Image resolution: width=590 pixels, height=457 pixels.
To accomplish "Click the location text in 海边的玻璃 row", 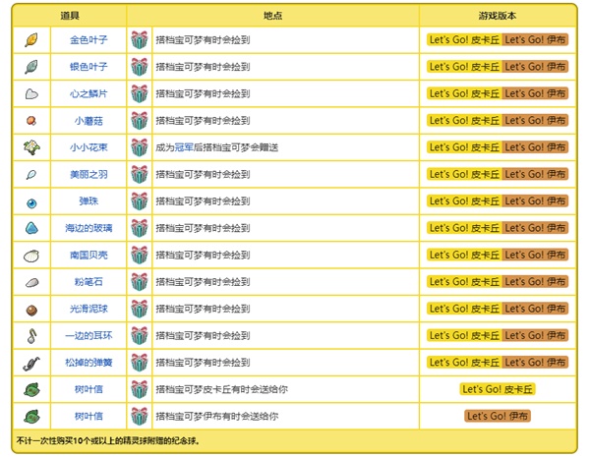I will 203,228.
